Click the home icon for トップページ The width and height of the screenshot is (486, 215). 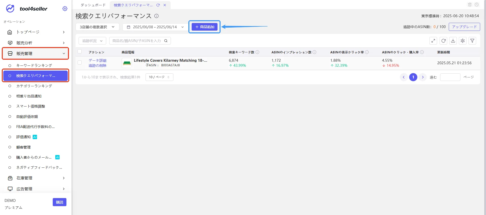click(x=10, y=32)
